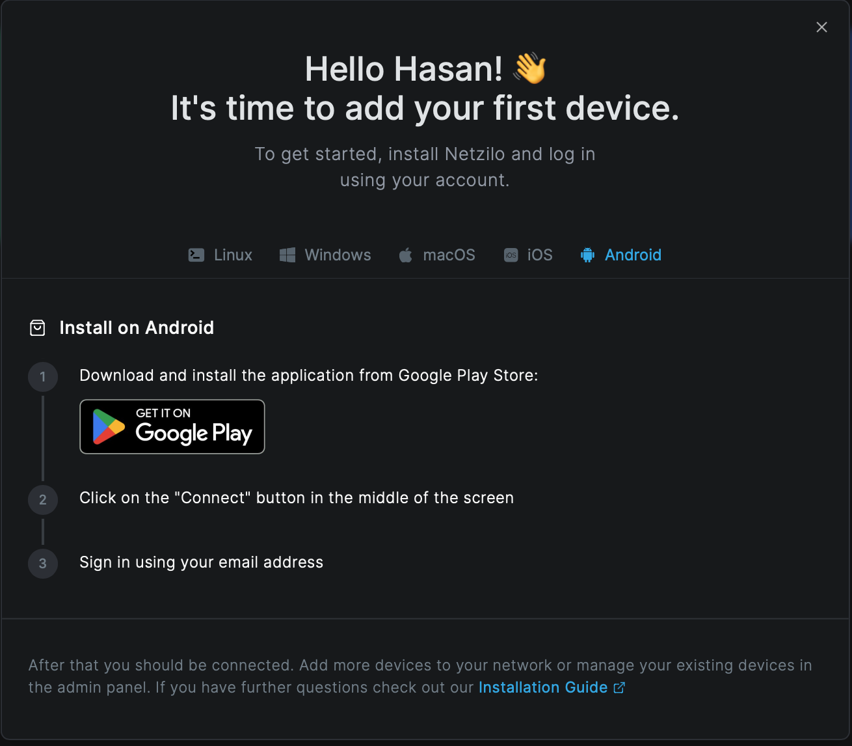
Task: Click the Google Play triangle logo
Action: 109,427
